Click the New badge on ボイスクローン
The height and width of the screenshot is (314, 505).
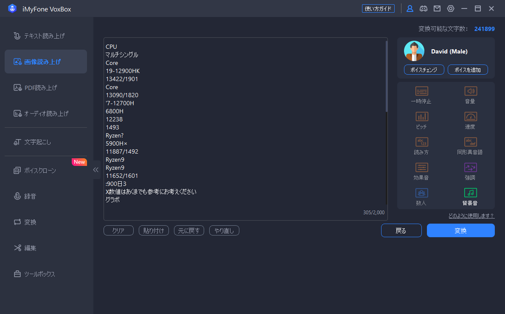79,162
